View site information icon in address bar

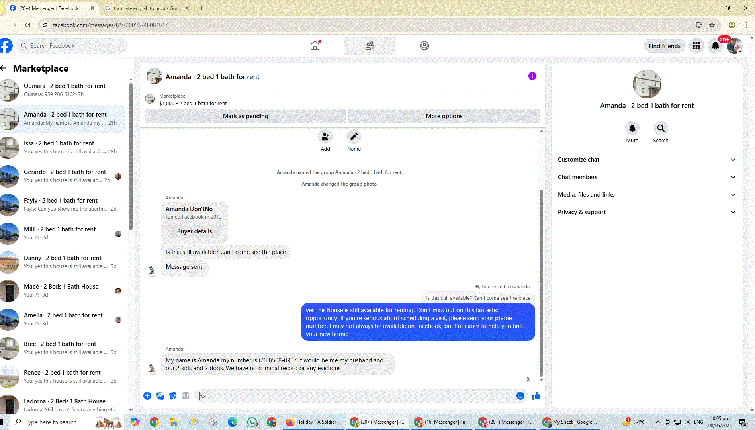click(45, 25)
